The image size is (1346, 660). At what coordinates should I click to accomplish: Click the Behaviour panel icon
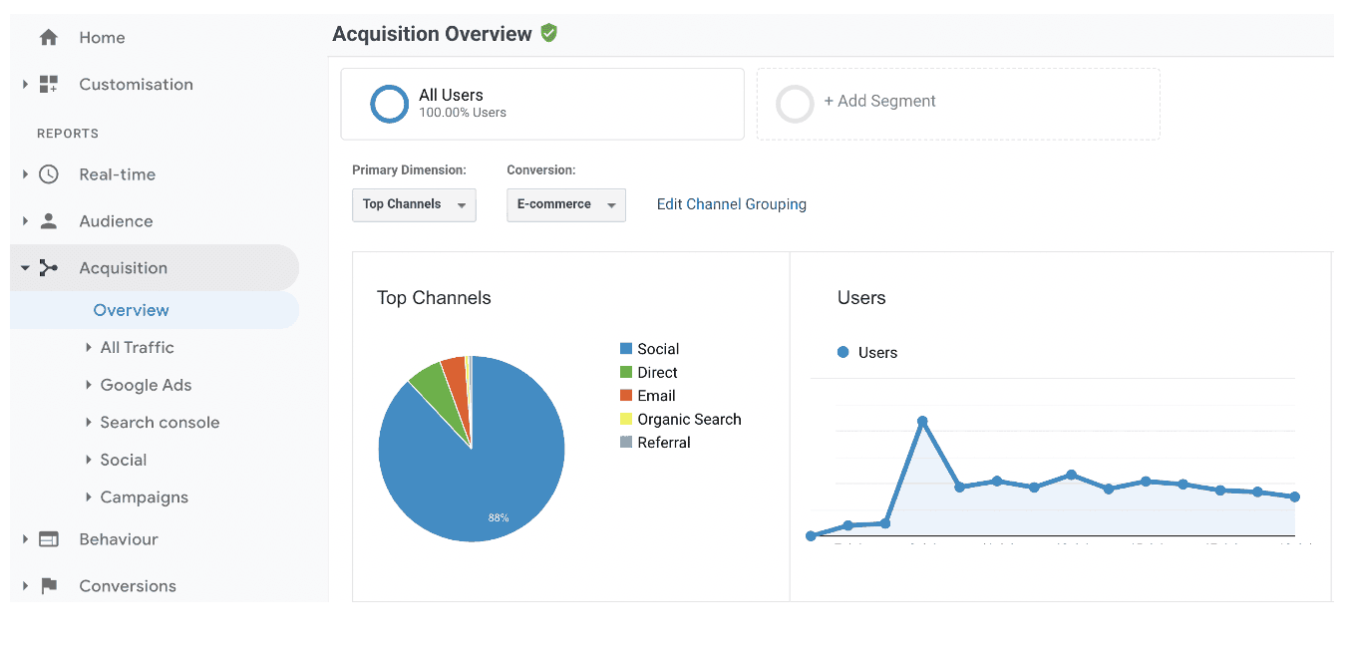tap(47, 538)
